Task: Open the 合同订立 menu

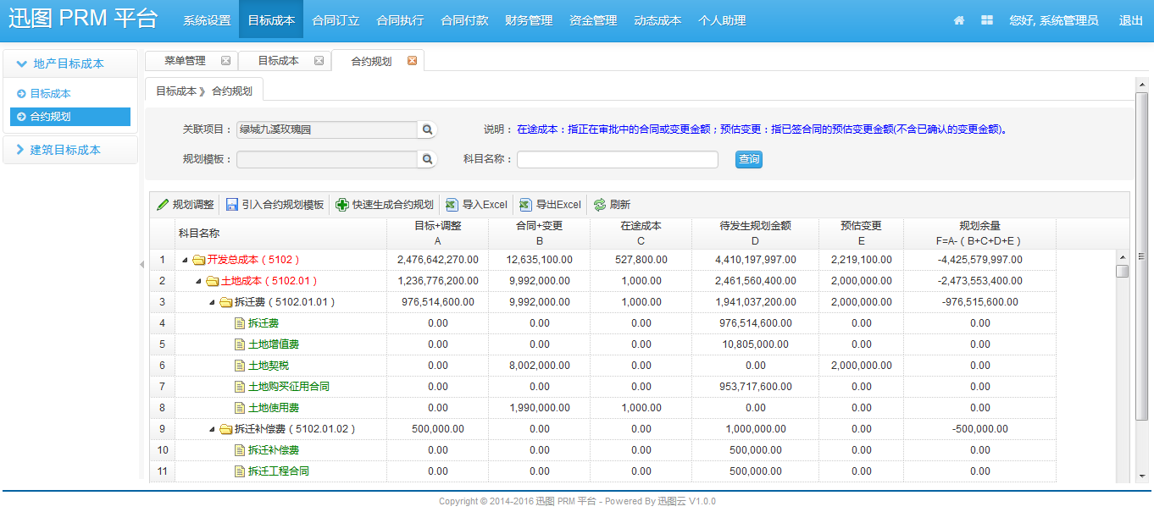Action: point(336,20)
